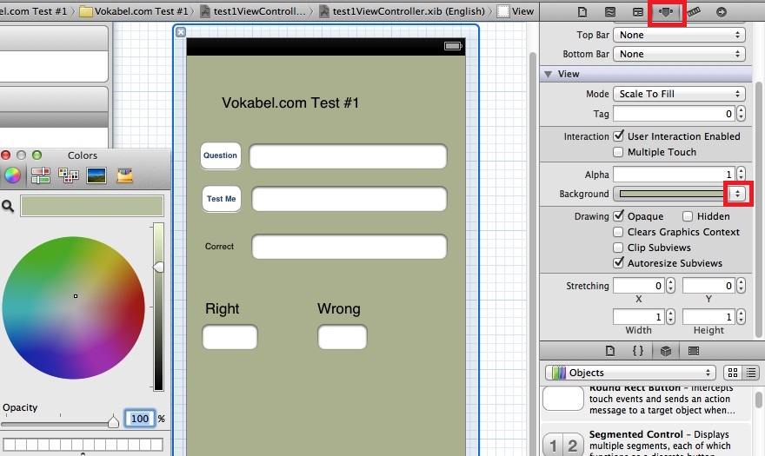This screenshot has width=765, height=456.
Task: Select the image palettes picker mode
Action: pyautogui.click(x=96, y=175)
